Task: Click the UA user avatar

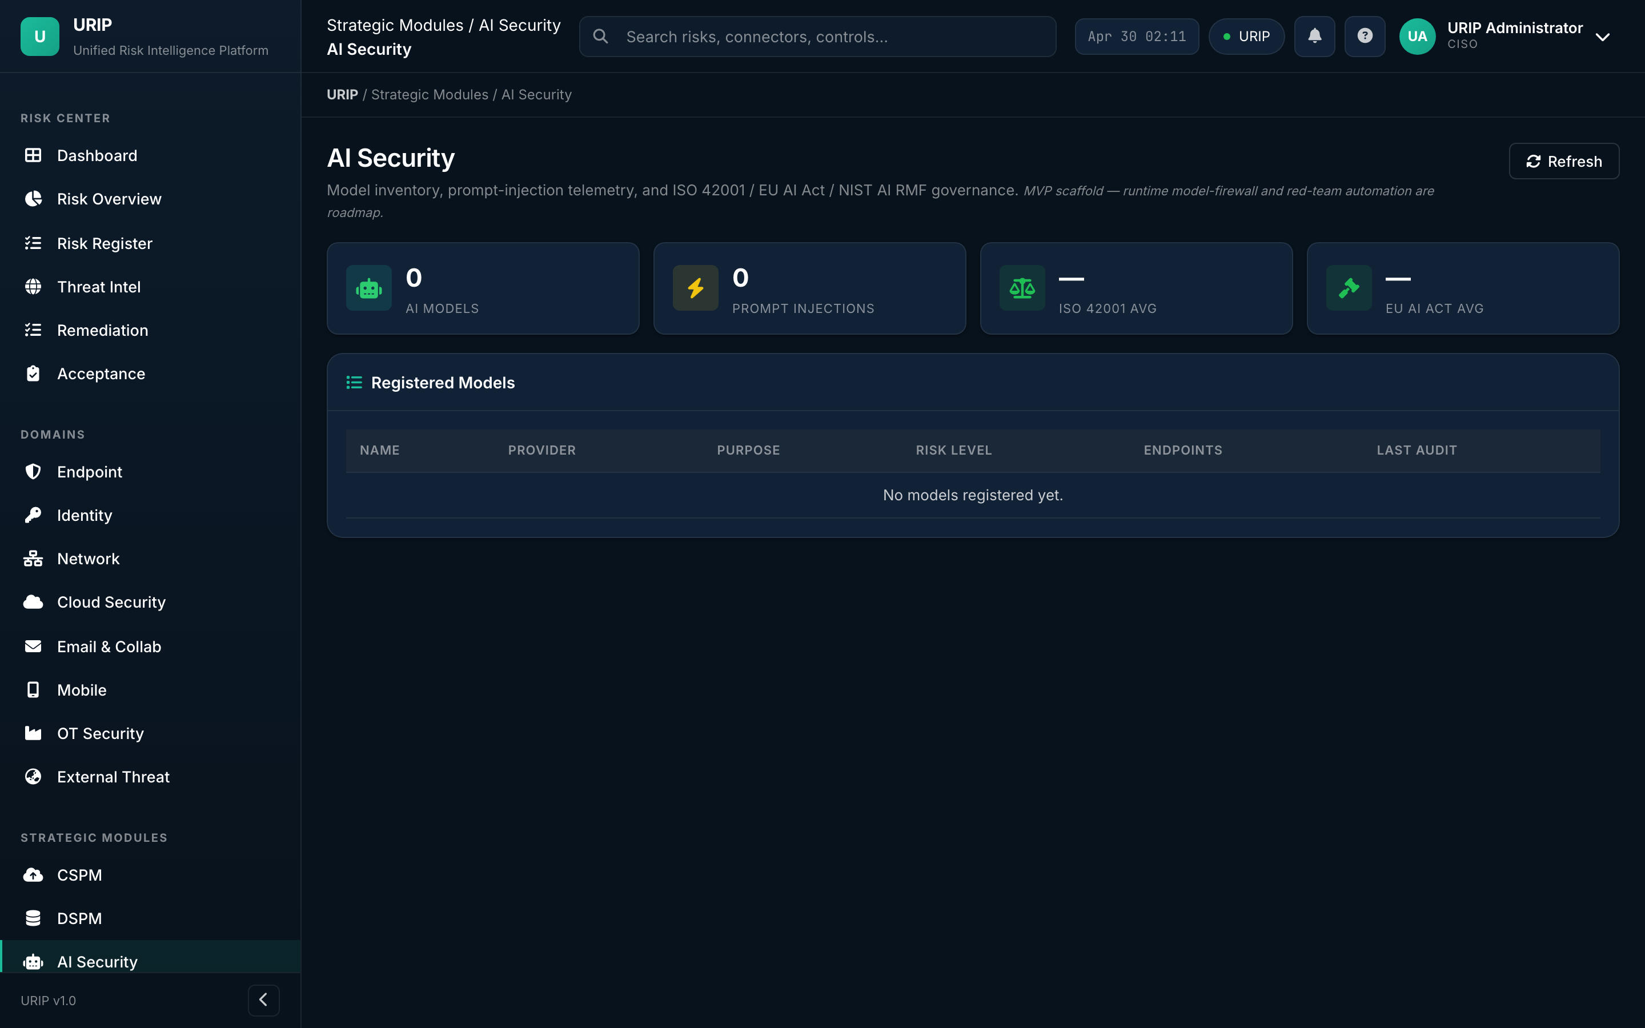Action: pos(1417,36)
